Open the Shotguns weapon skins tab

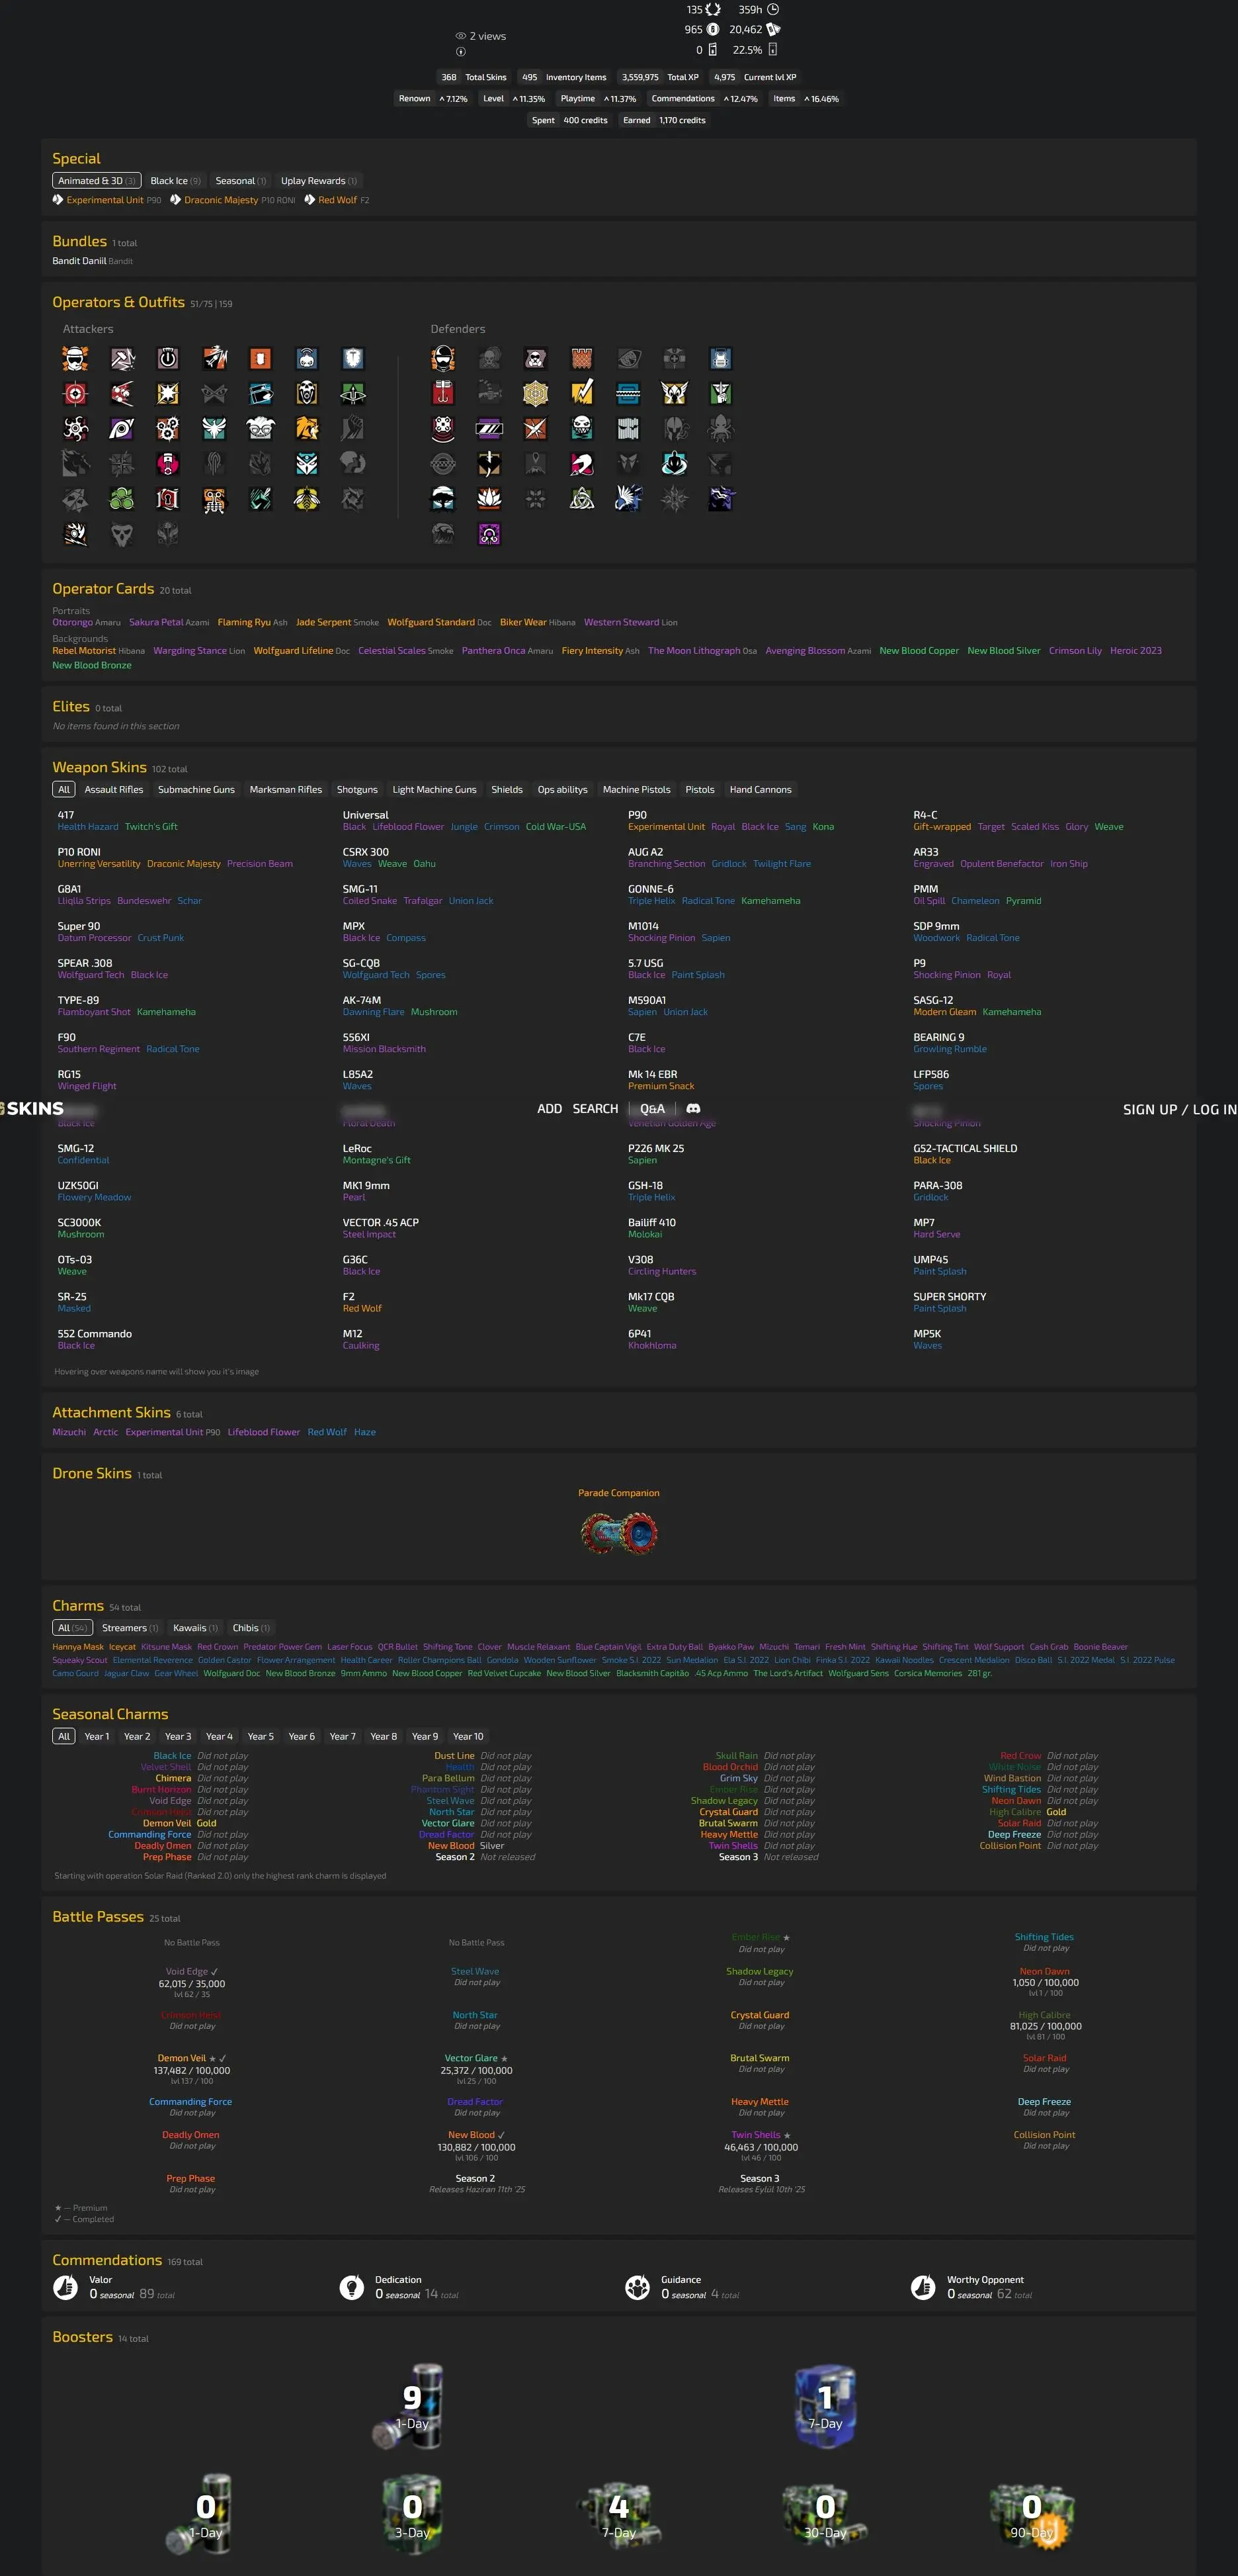coord(356,790)
